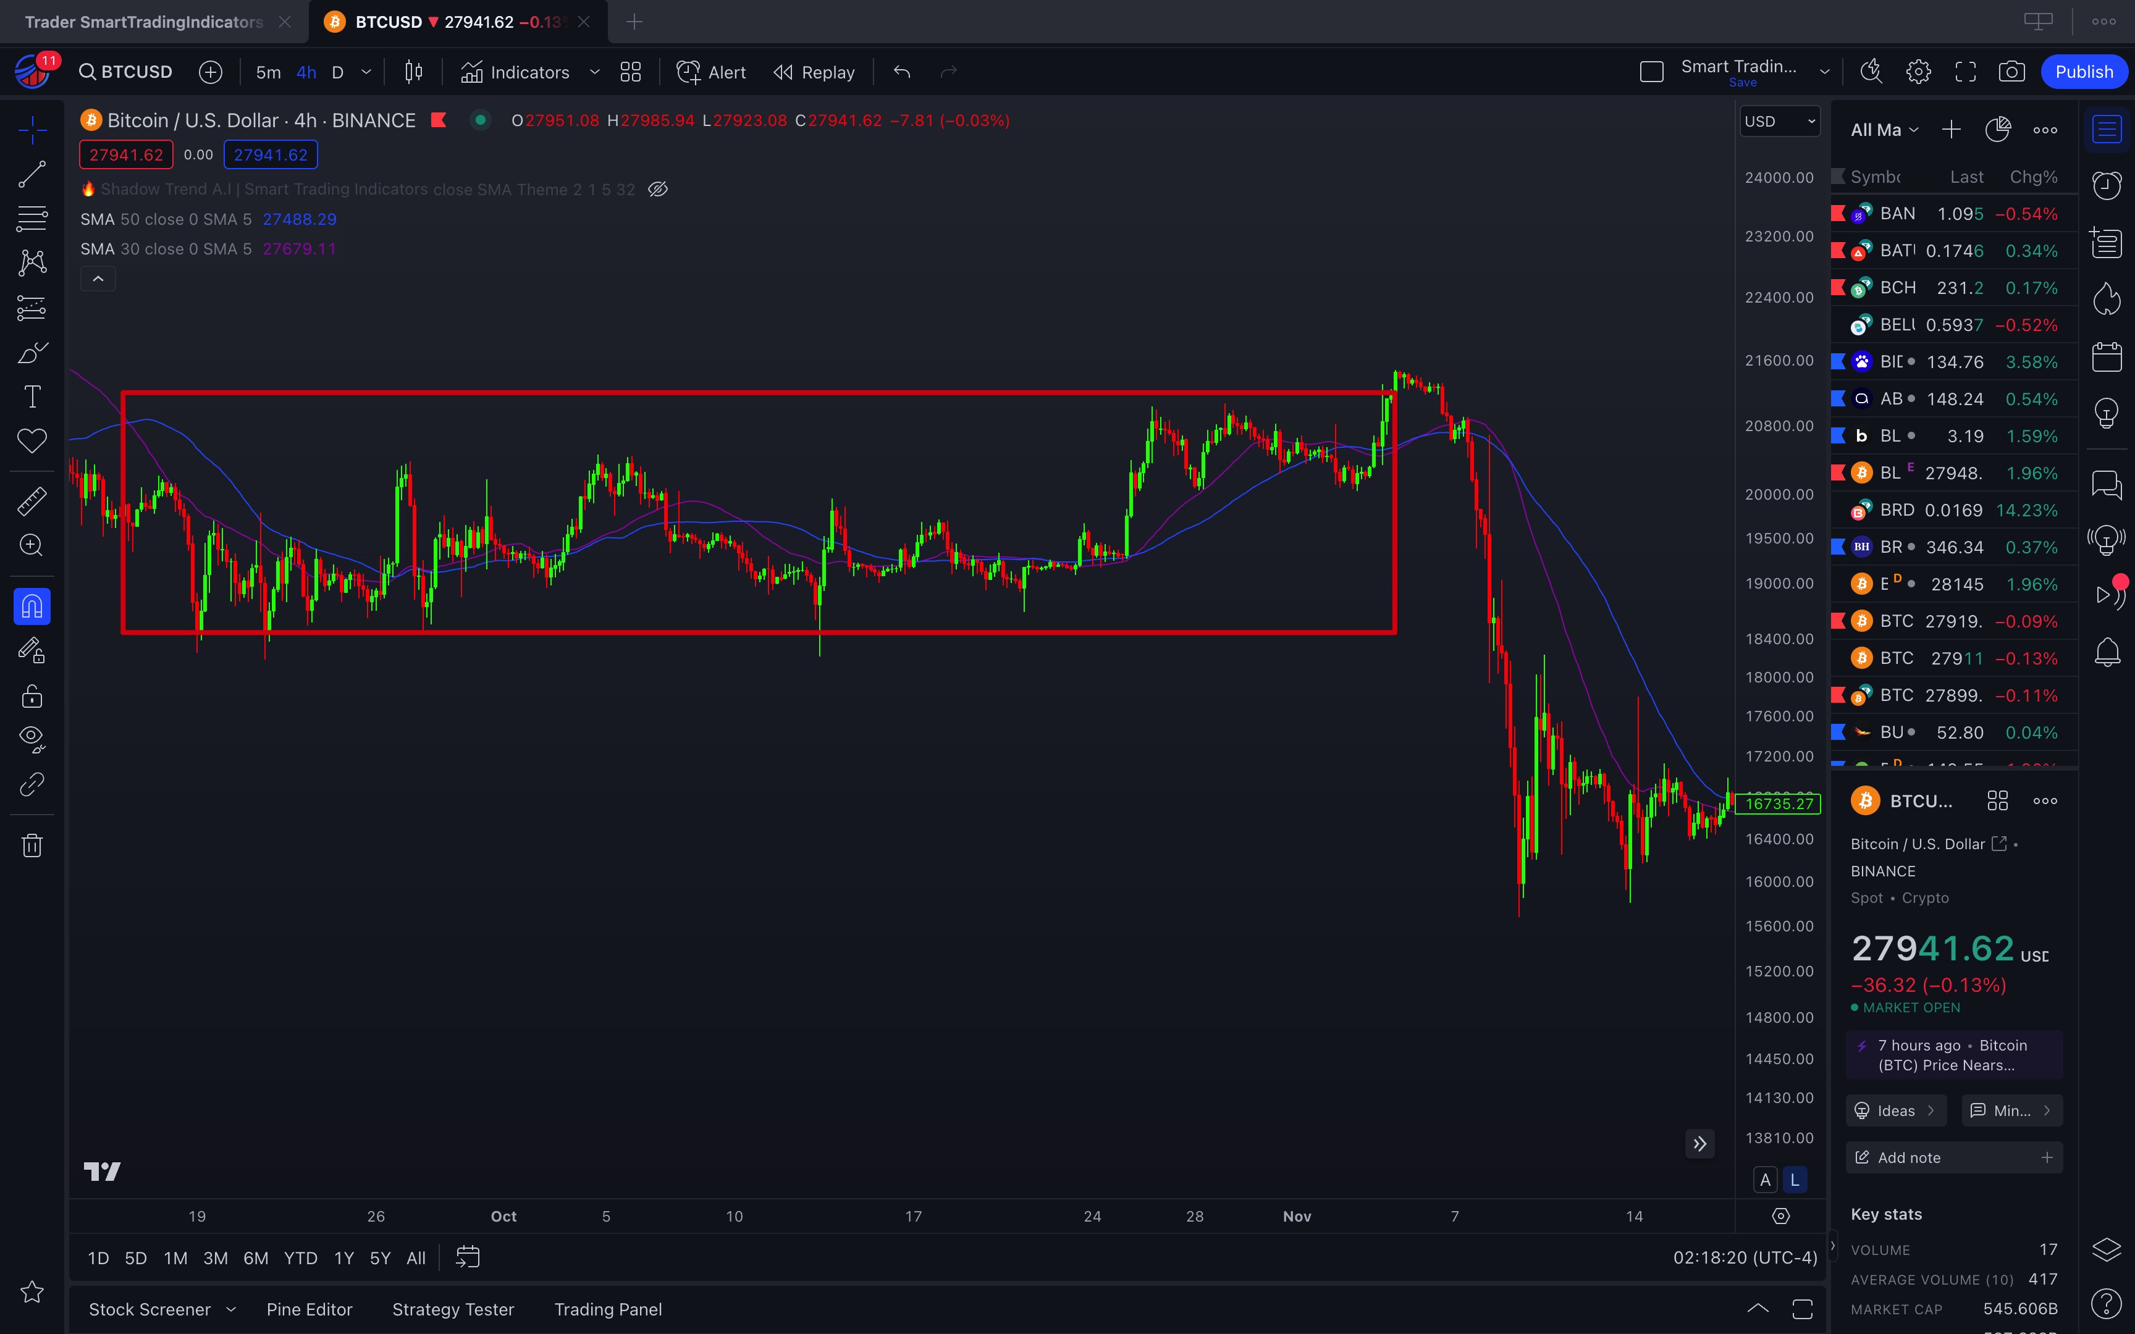The image size is (2135, 1334).
Task: Expand the Stock Screener dropdown
Action: click(231, 1309)
